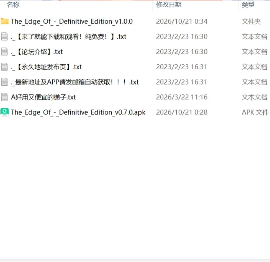This screenshot has width=270, height=262.
Task: Select file A好用又便宜的梯子.txt
Action: click(43, 97)
